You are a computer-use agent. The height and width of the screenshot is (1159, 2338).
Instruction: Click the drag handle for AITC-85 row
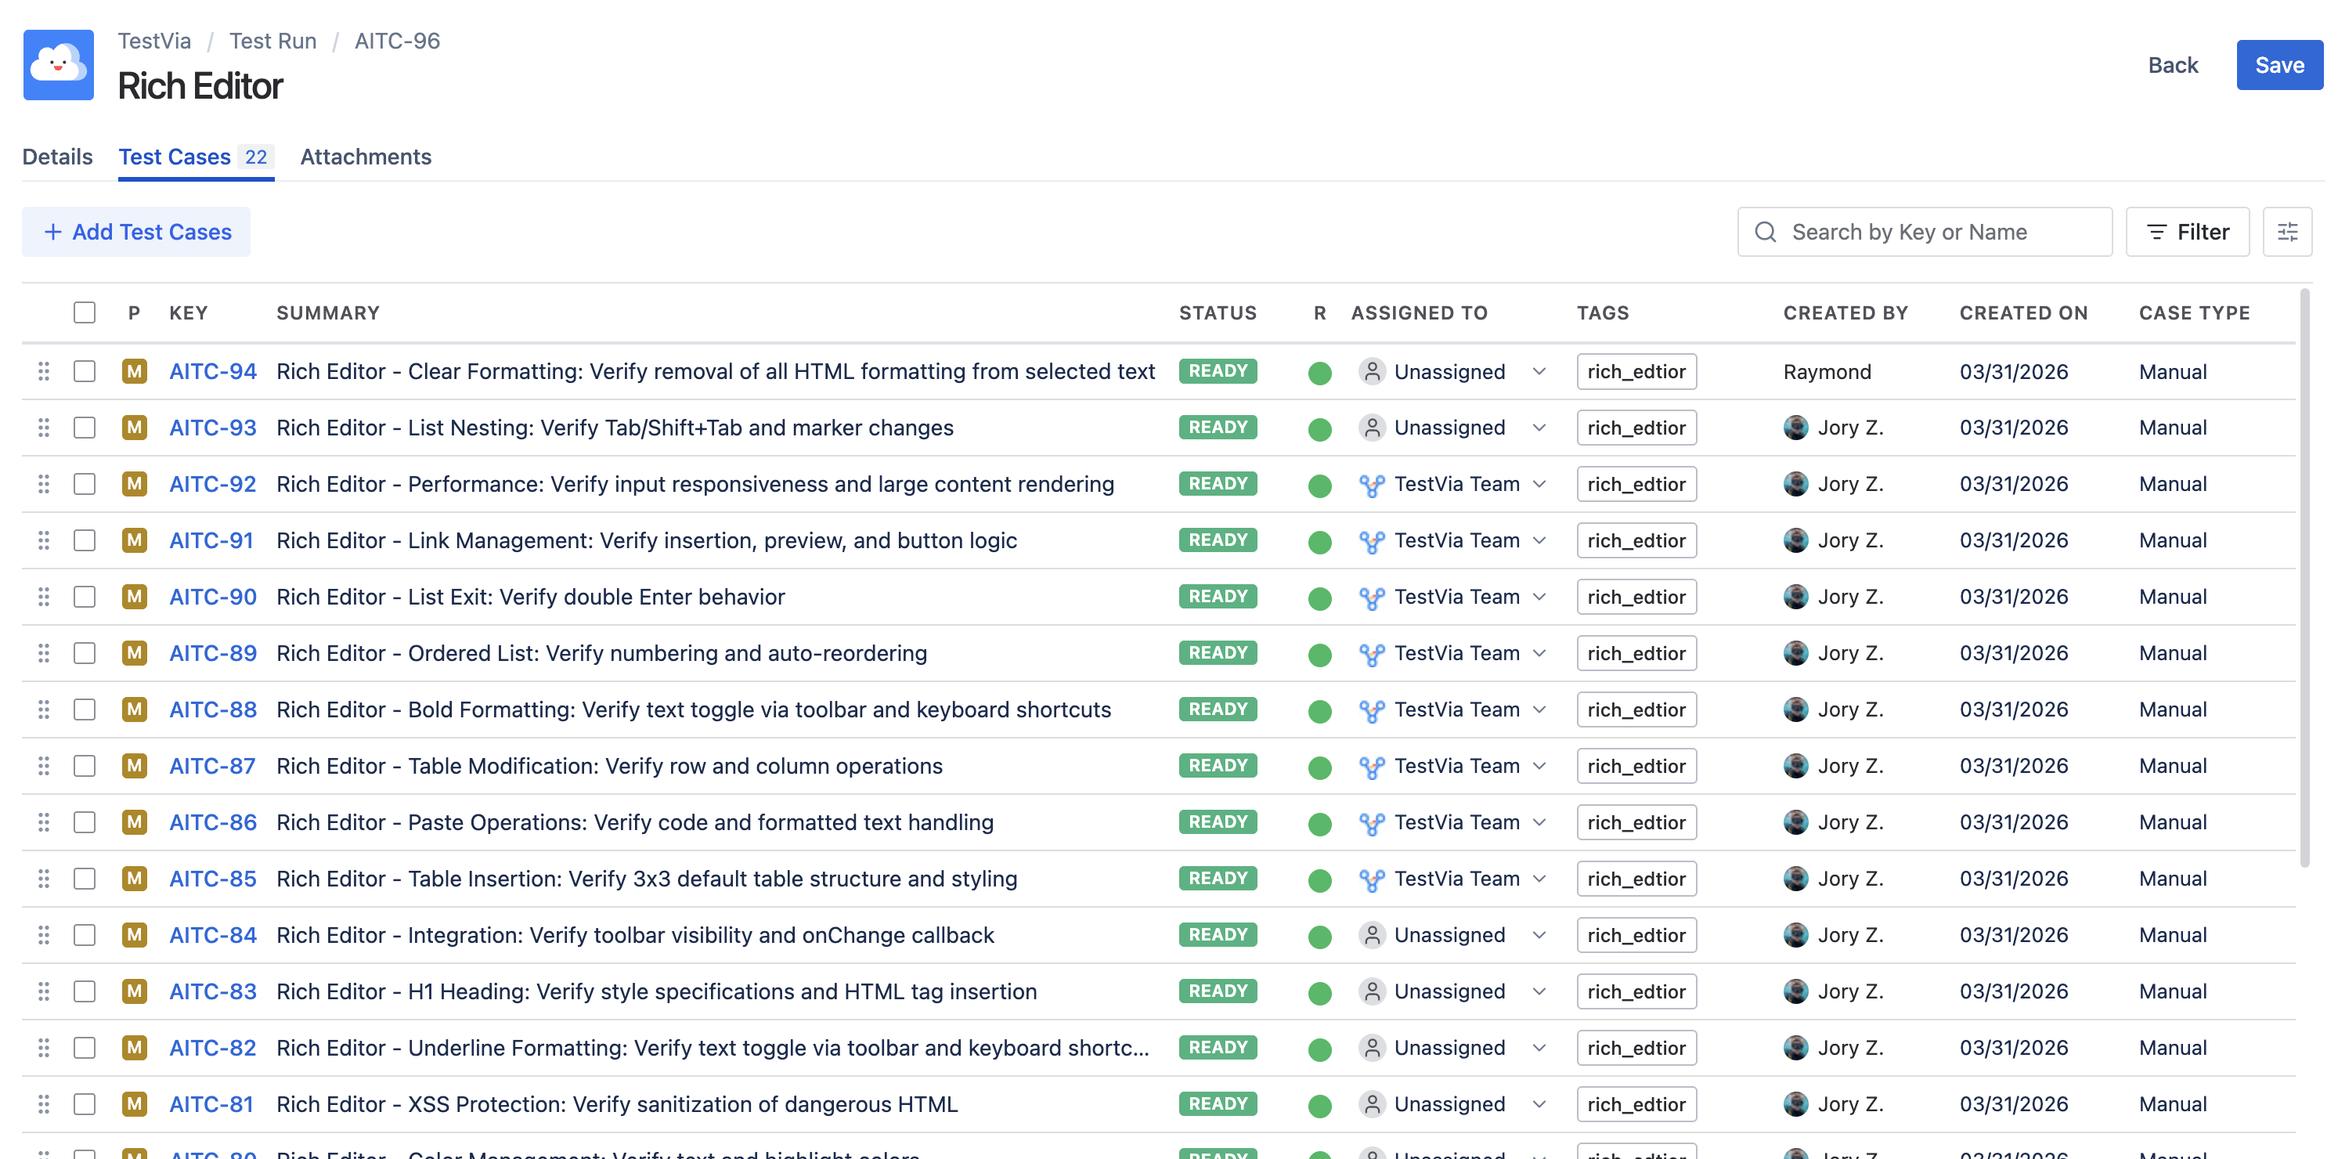tap(42, 879)
